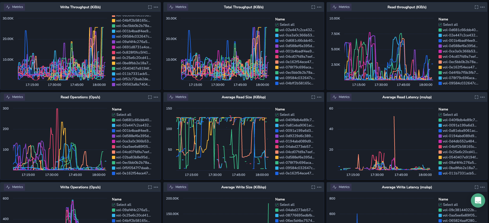489x223 pixels.
Task: Expand the Write Throughput panel to fullscreen
Action: pos(150,7)
